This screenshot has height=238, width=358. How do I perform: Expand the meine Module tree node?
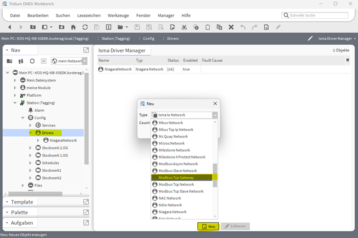[15, 88]
